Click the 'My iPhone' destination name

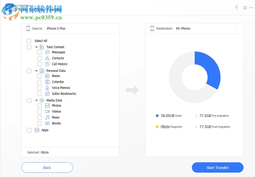click(183, 28)
